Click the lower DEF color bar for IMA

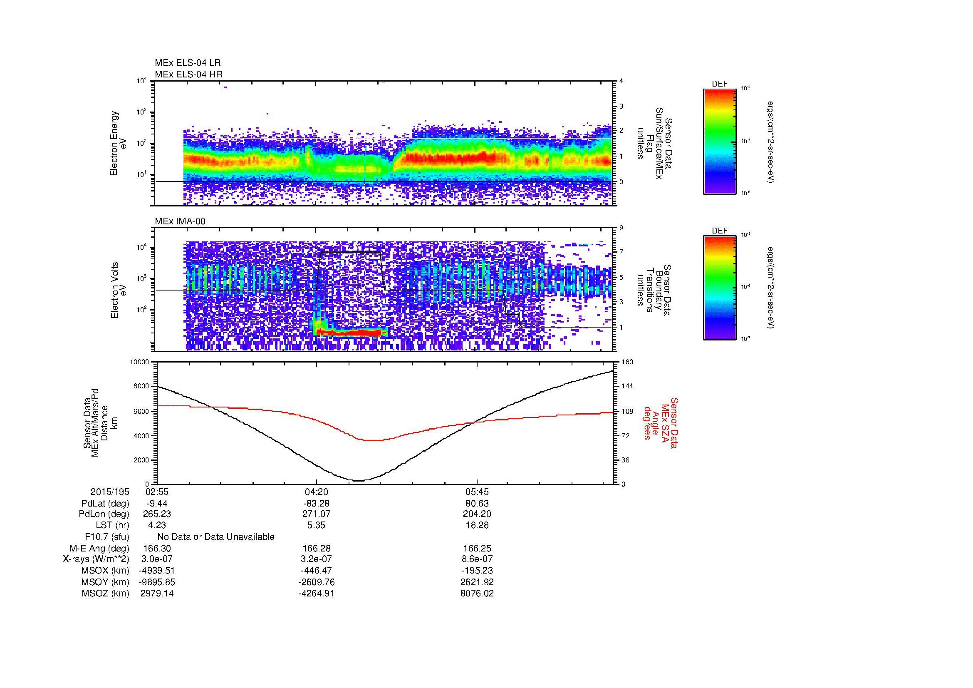pos(720,288)
